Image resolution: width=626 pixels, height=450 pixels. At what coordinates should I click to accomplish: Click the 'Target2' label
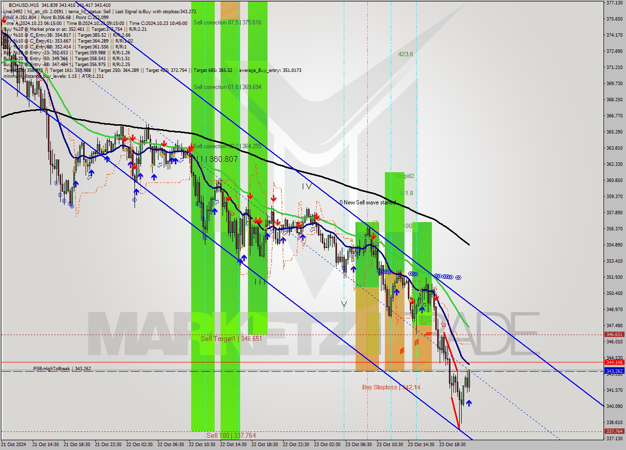404,176
